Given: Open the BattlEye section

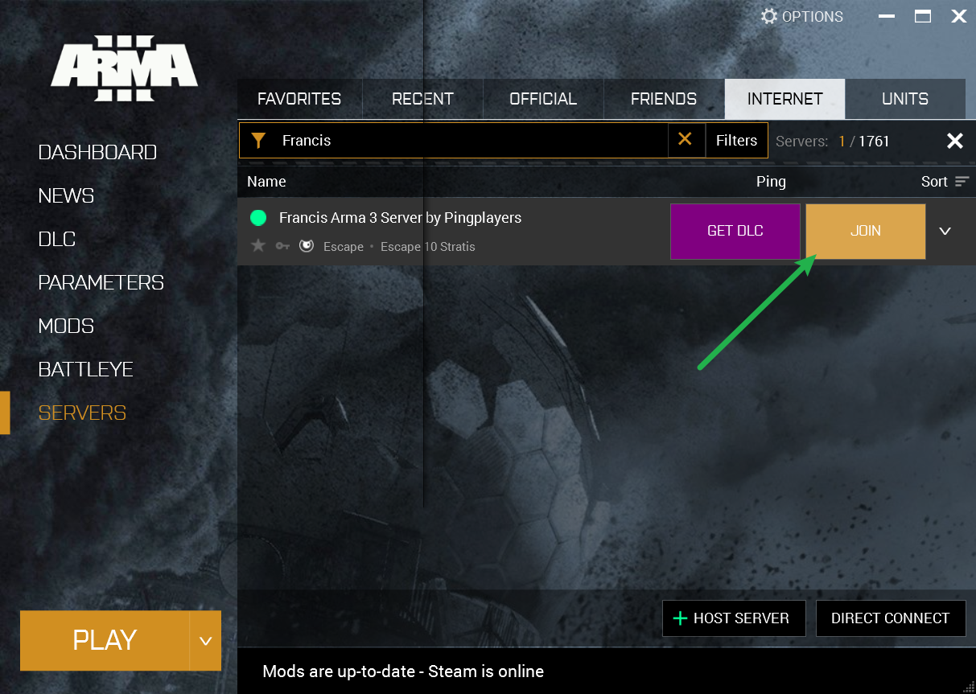Looking at the screenshot, I should click(85, 369).
